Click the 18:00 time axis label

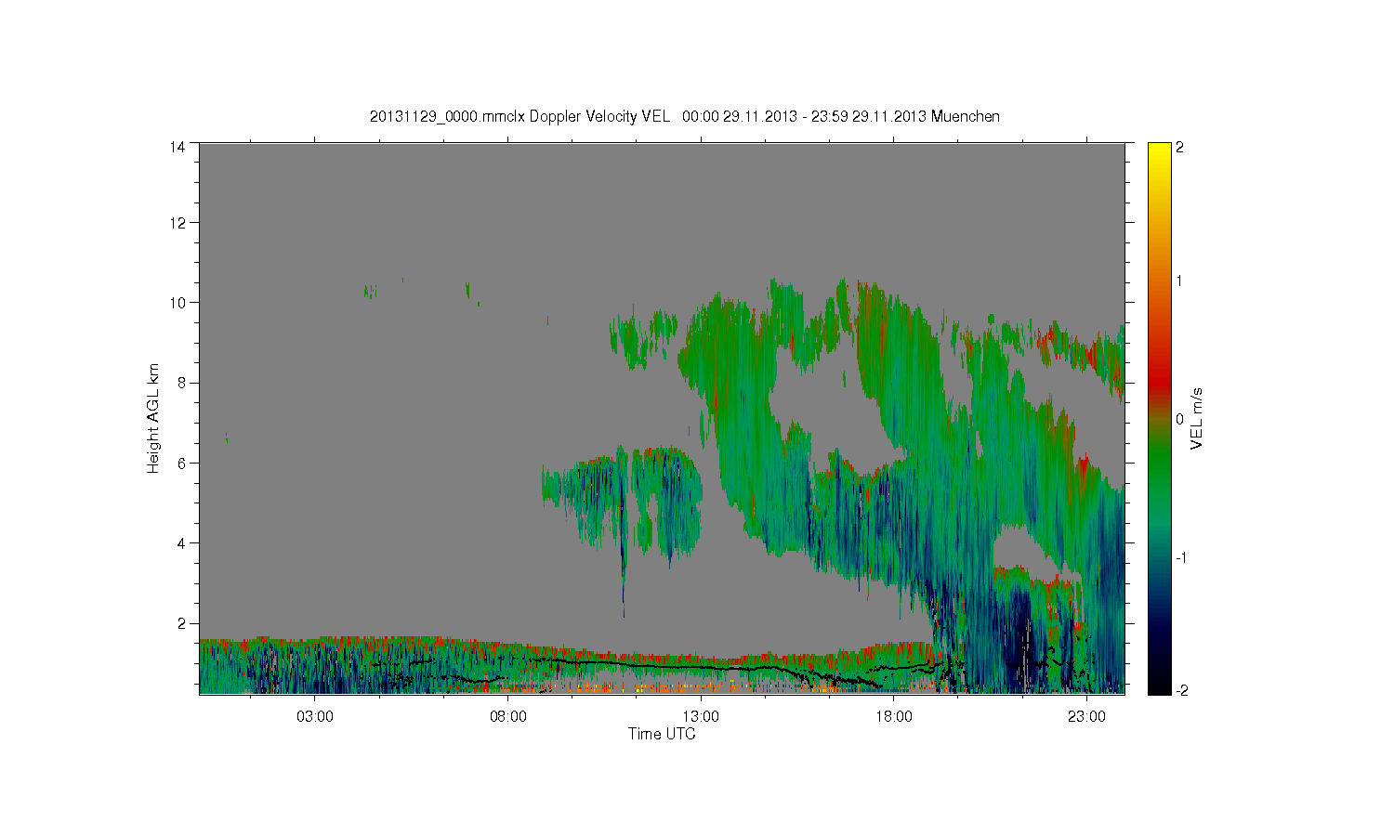[x=894, y=717]
